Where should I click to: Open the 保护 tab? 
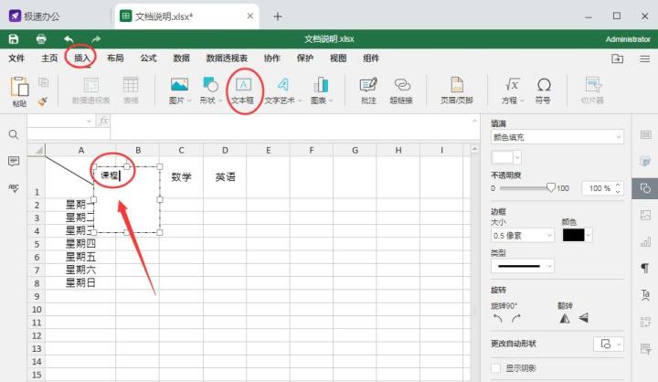pyautogui.click(x=305, y=58)
